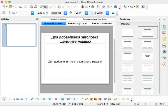168x106 pixels.
Task: Select the Line with arrow tool
Action: pos(13,99)
